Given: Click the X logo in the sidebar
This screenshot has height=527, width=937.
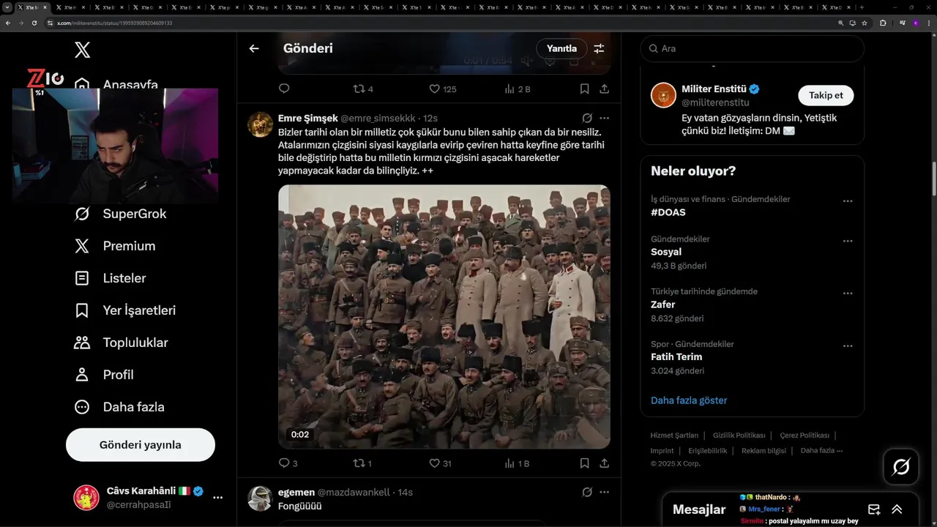Looking at the screenshot, I should 82,50.
